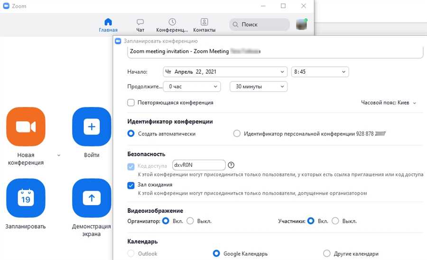Uncheck the Waiting Room checkbox
Image resolution: width=427 pixels, height=260 pixels.
(x=131, y=185)
